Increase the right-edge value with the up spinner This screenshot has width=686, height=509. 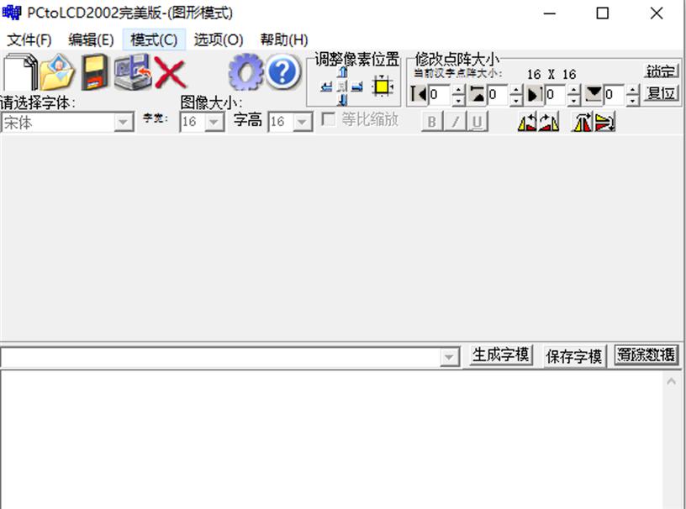[x=574, y=90]
